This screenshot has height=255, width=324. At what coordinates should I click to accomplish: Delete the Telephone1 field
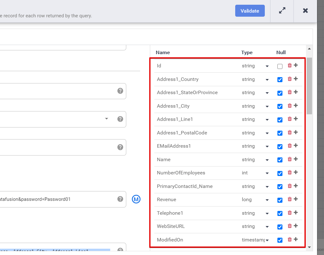[x=289, y=212]
